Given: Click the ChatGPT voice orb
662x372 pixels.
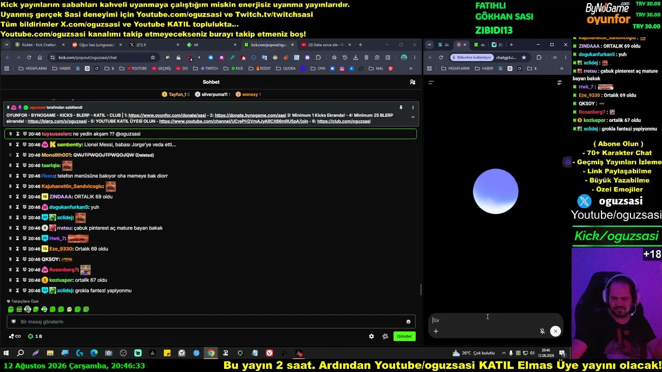Looking at the screenshot, I should 495,191.
